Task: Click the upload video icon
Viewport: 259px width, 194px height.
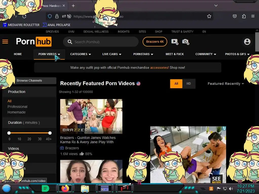Action: click(x=175, y=42)
